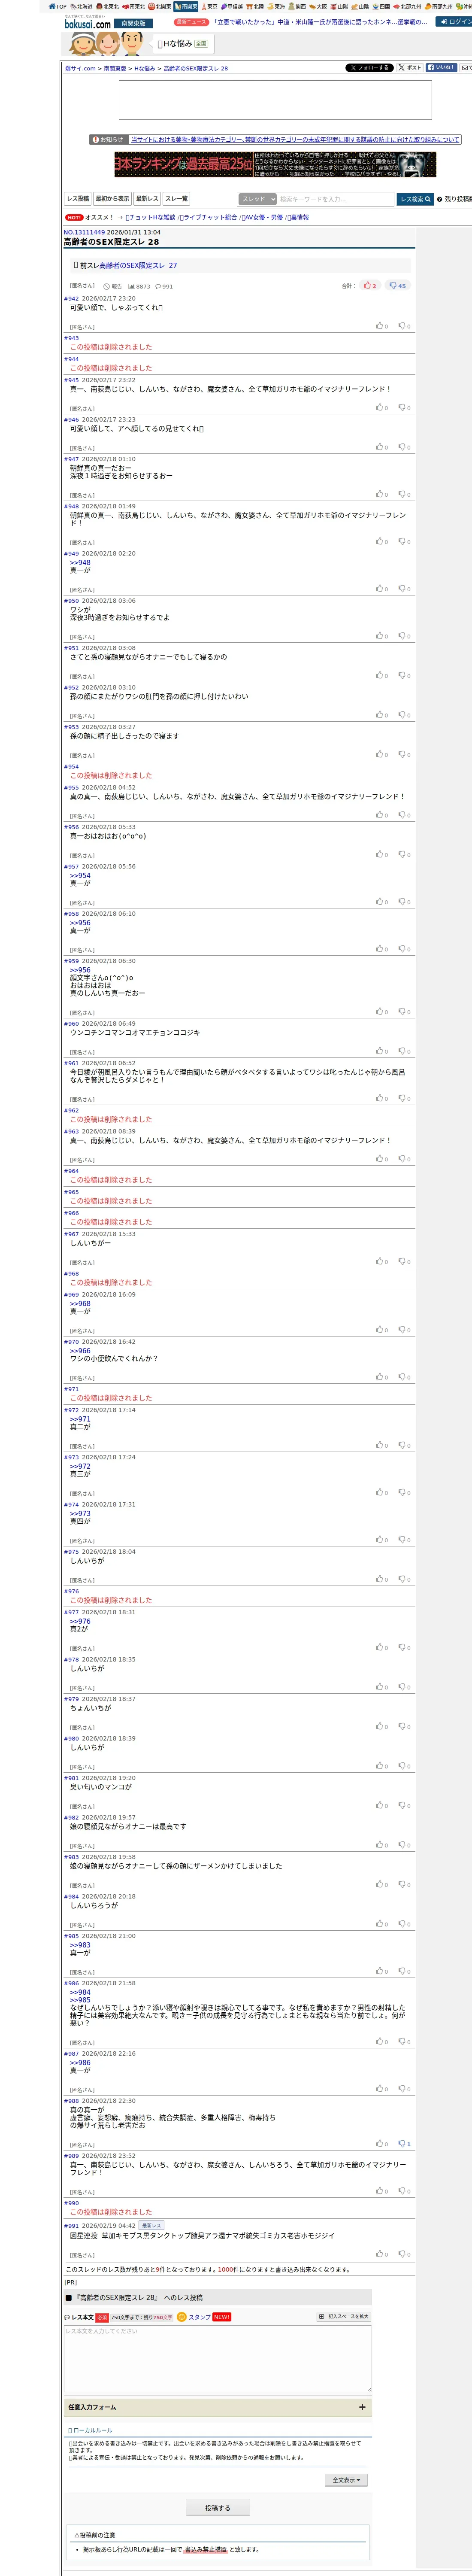Like post #960 with thumbs-up
The width and height of the screenshot is (472, 2576).
point(381,1051)
